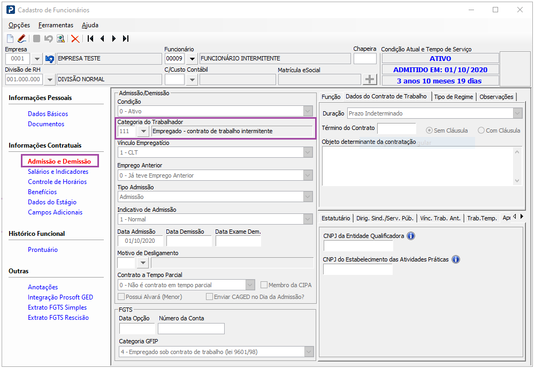Select Dados do Contrato de Trabalho tab
The image size is (535, 369).
coord(386,96)
